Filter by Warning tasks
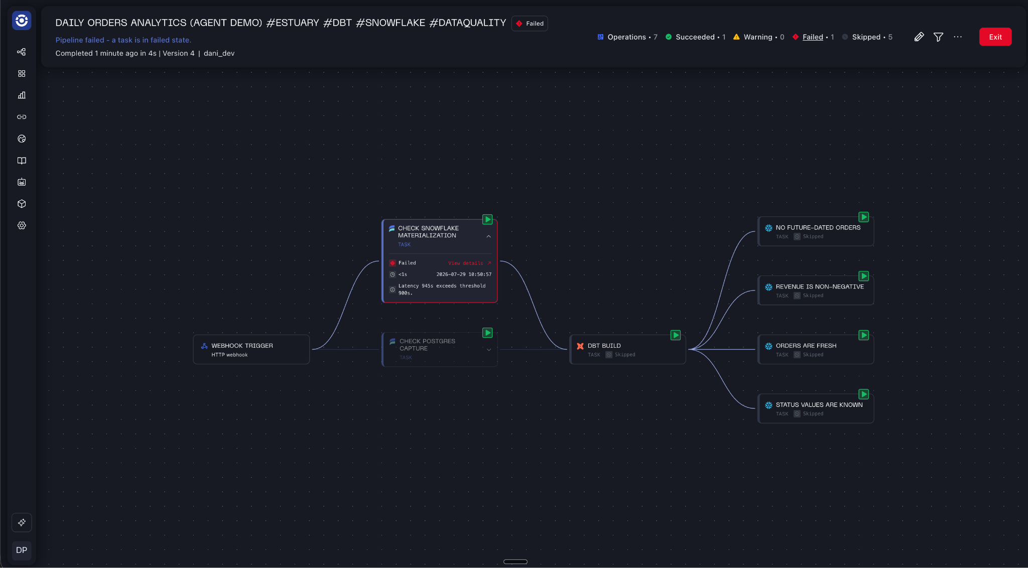1028x568 pixels. point(758,37)
